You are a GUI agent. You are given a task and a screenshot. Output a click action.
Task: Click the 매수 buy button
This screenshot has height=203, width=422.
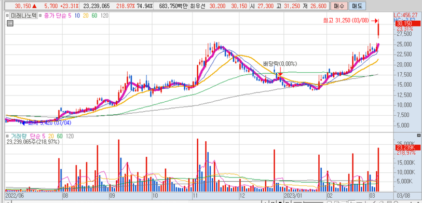click(x=338, y=6)
